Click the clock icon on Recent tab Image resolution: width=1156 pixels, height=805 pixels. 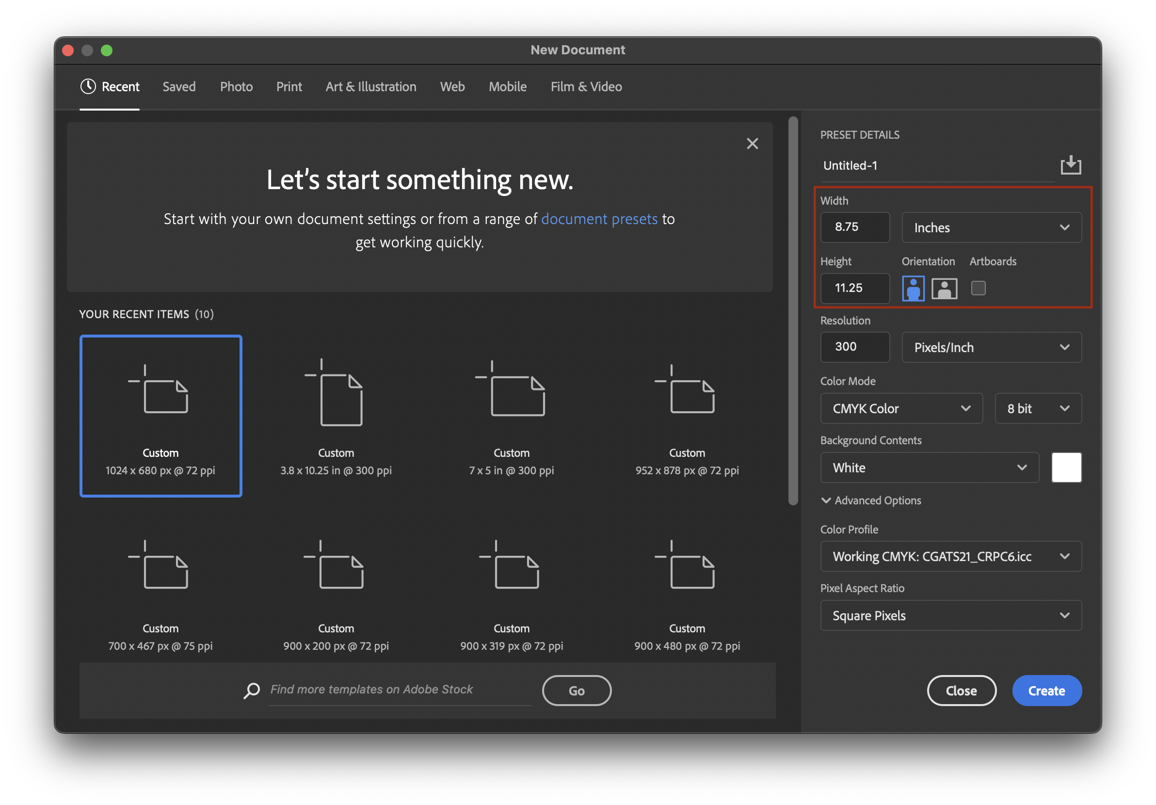[88, 87]
